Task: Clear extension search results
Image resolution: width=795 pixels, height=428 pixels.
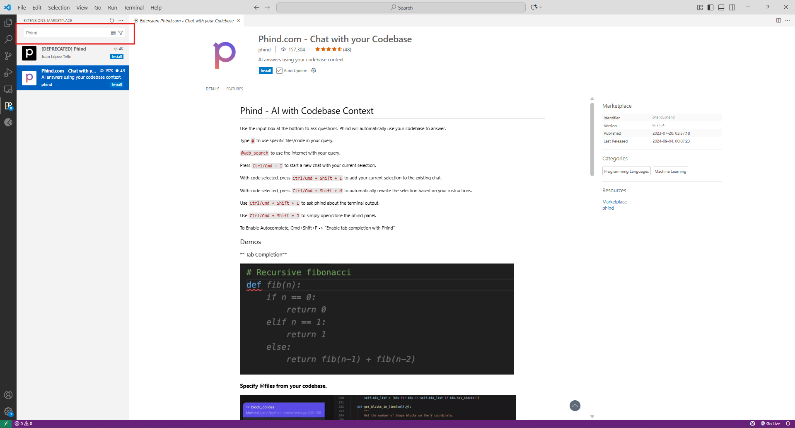Action: [x=113, y=33]
